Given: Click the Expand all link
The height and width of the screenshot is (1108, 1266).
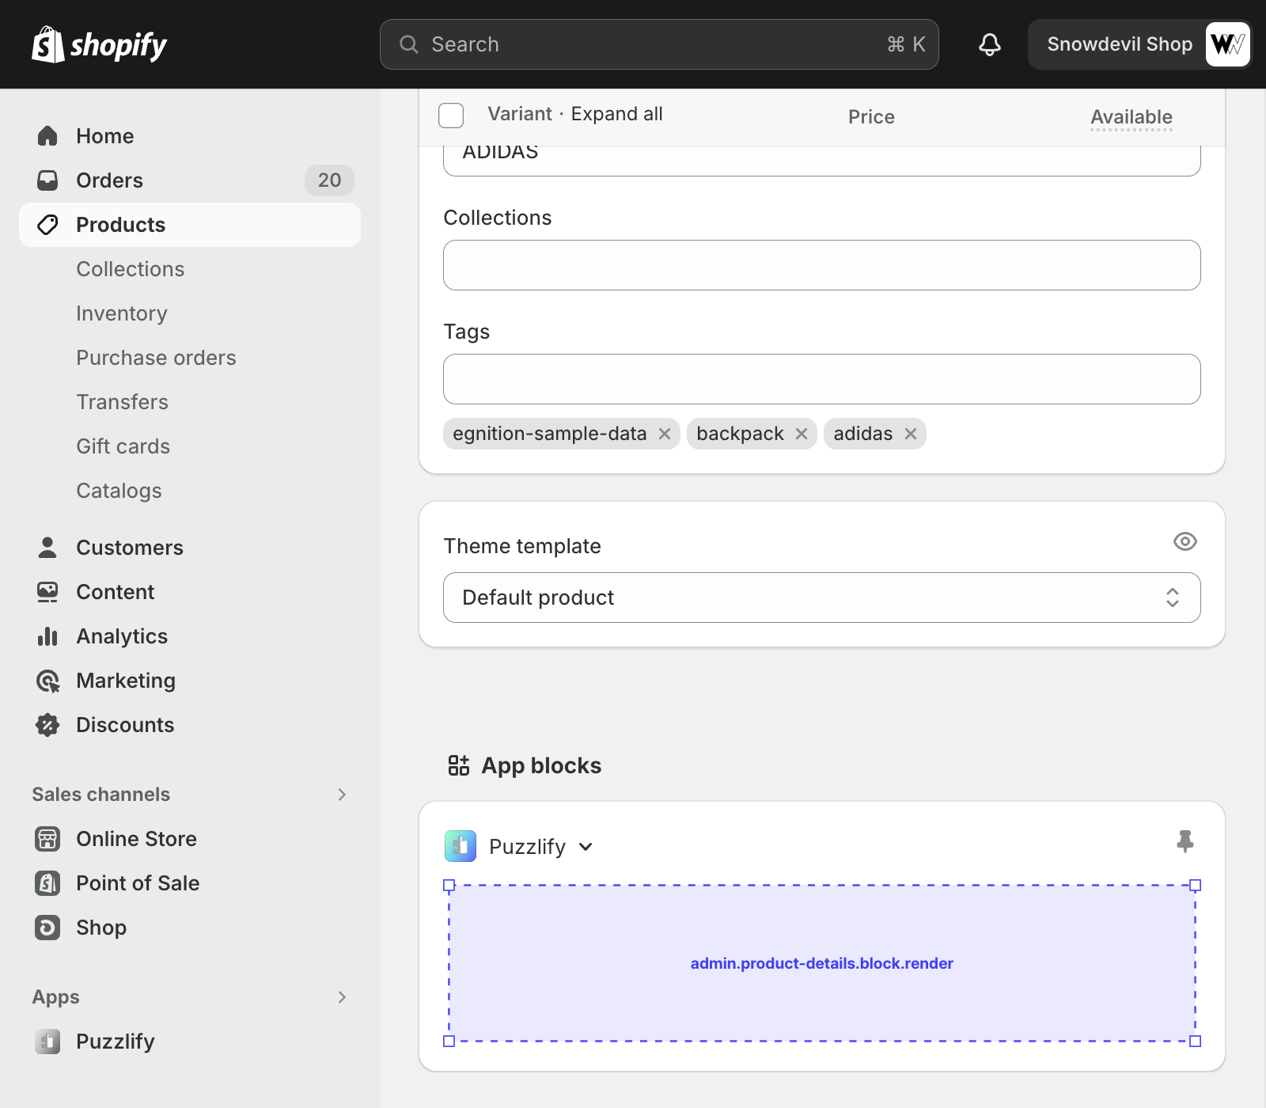Looking at the screenshot, I should point(616,114).
